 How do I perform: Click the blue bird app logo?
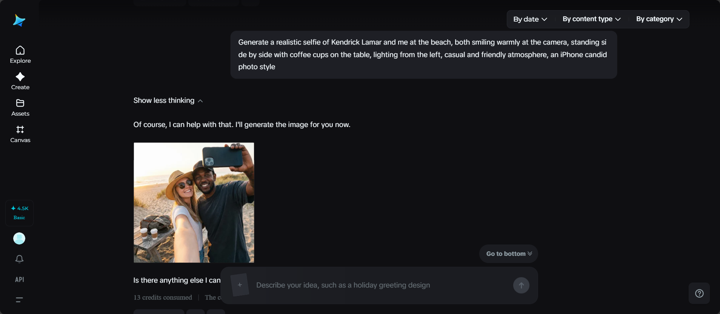pyautogui.click(x=19, y=20)
